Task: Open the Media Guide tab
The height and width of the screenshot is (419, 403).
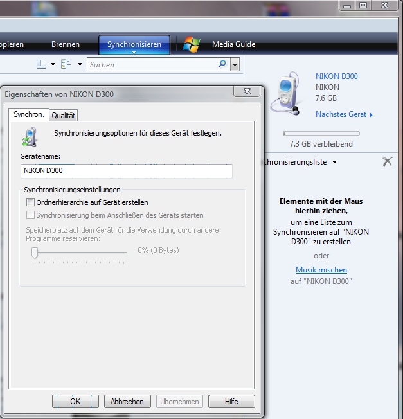Action: pos(233,44)
